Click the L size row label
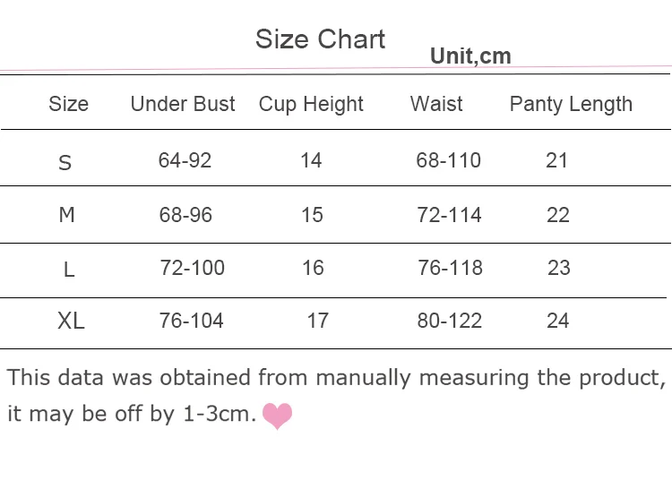 coord(69,270)
